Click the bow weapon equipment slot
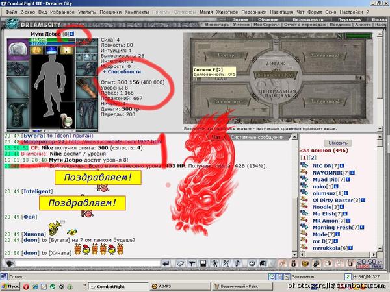The height and width of the screenshot is (292, 390). pos(18,88)
